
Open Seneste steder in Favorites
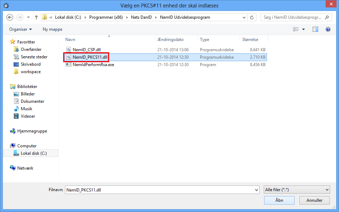(34, 57)
